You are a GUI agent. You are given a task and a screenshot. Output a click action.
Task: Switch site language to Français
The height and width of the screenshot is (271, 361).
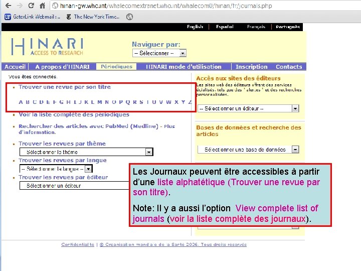[256, 27]
